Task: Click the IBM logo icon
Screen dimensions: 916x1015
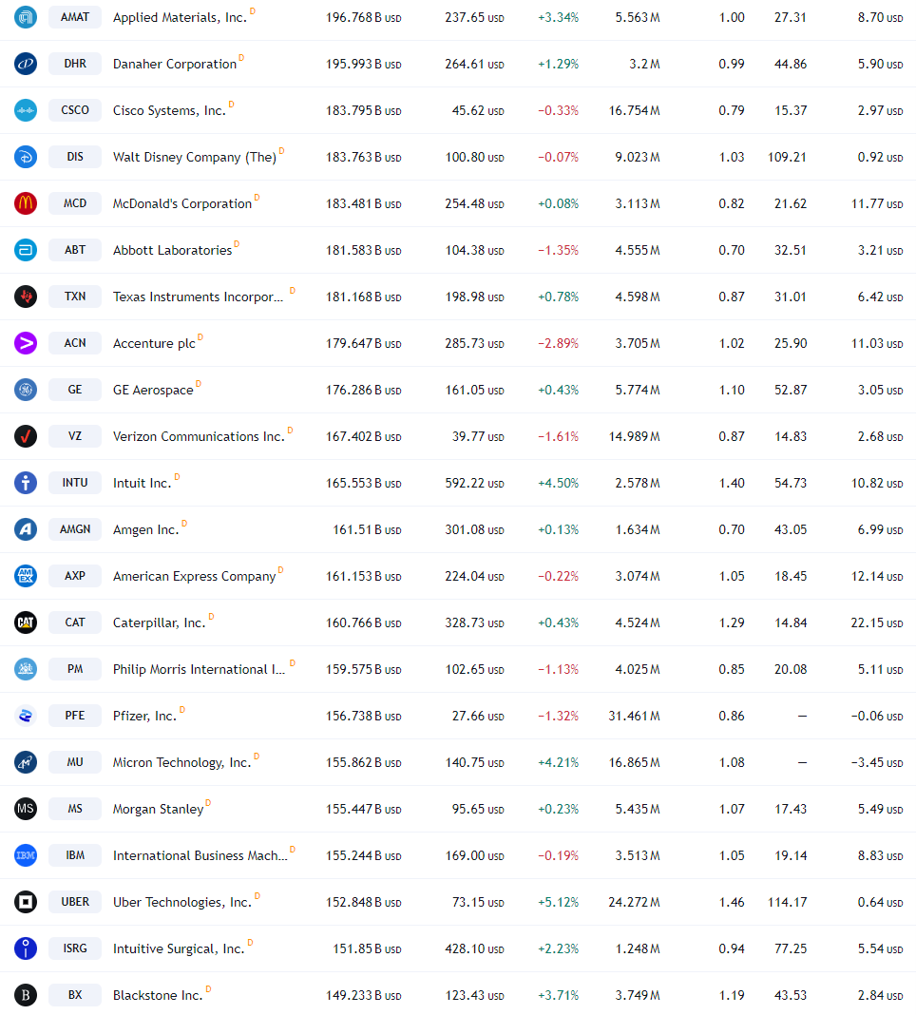Action: 26,855
